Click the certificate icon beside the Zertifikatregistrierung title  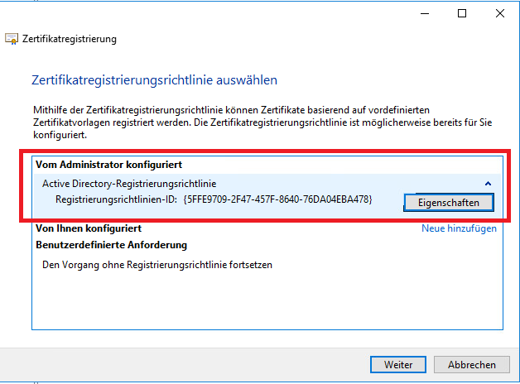pos(12,39)
